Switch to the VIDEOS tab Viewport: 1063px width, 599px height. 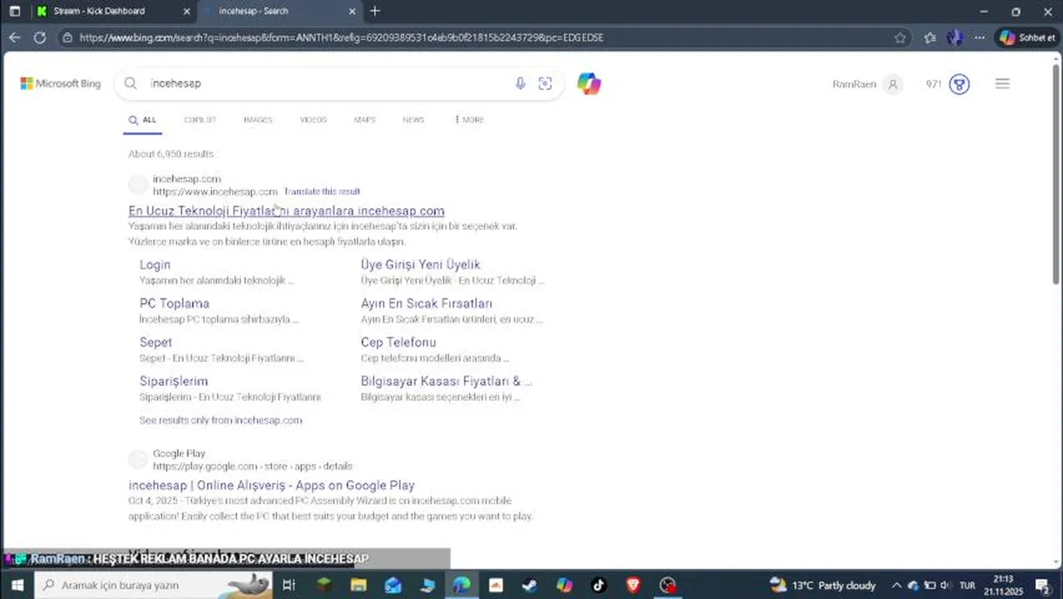313,120
